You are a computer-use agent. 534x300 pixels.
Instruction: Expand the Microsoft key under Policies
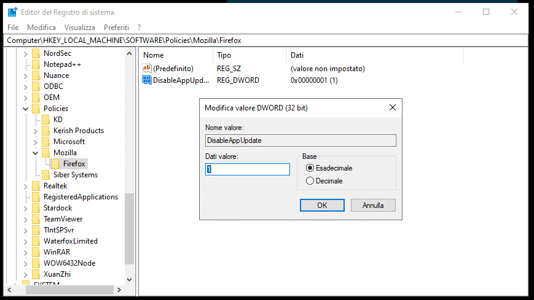[x=36, y=142]
